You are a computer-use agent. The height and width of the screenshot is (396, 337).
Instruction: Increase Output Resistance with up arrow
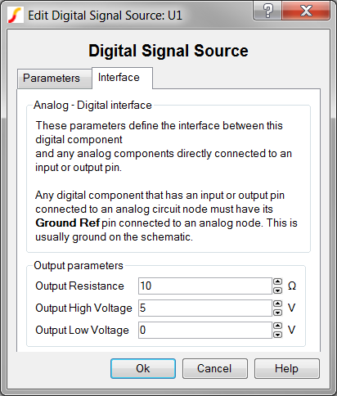(x=277, y=281)
